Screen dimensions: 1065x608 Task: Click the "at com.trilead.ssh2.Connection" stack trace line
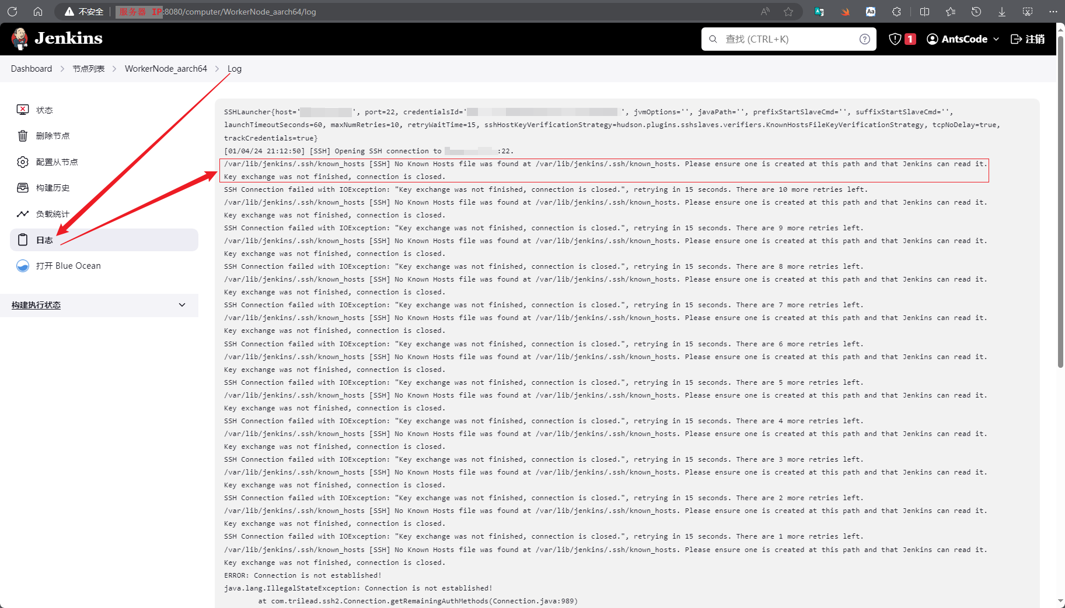418,601
